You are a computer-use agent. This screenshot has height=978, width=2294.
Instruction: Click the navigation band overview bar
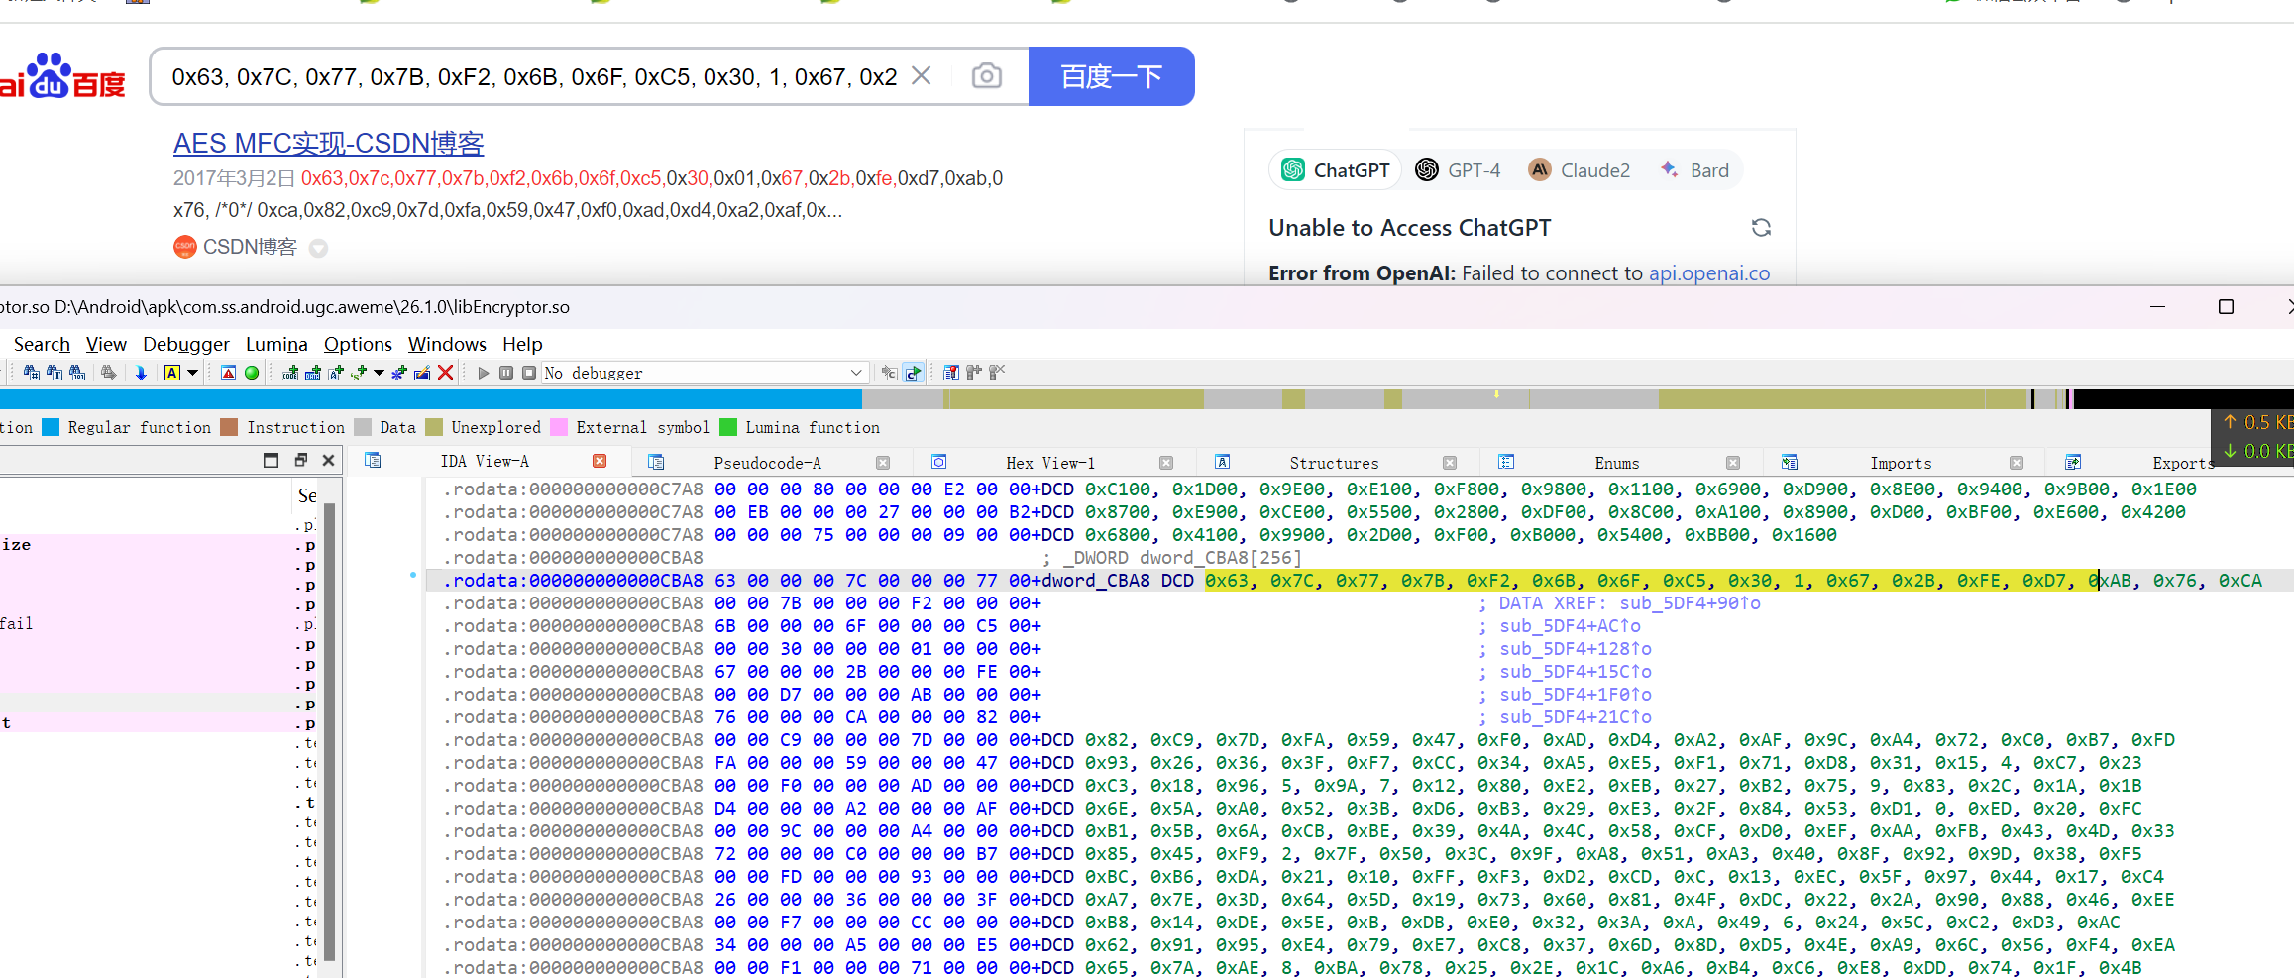click(1147, 399)
